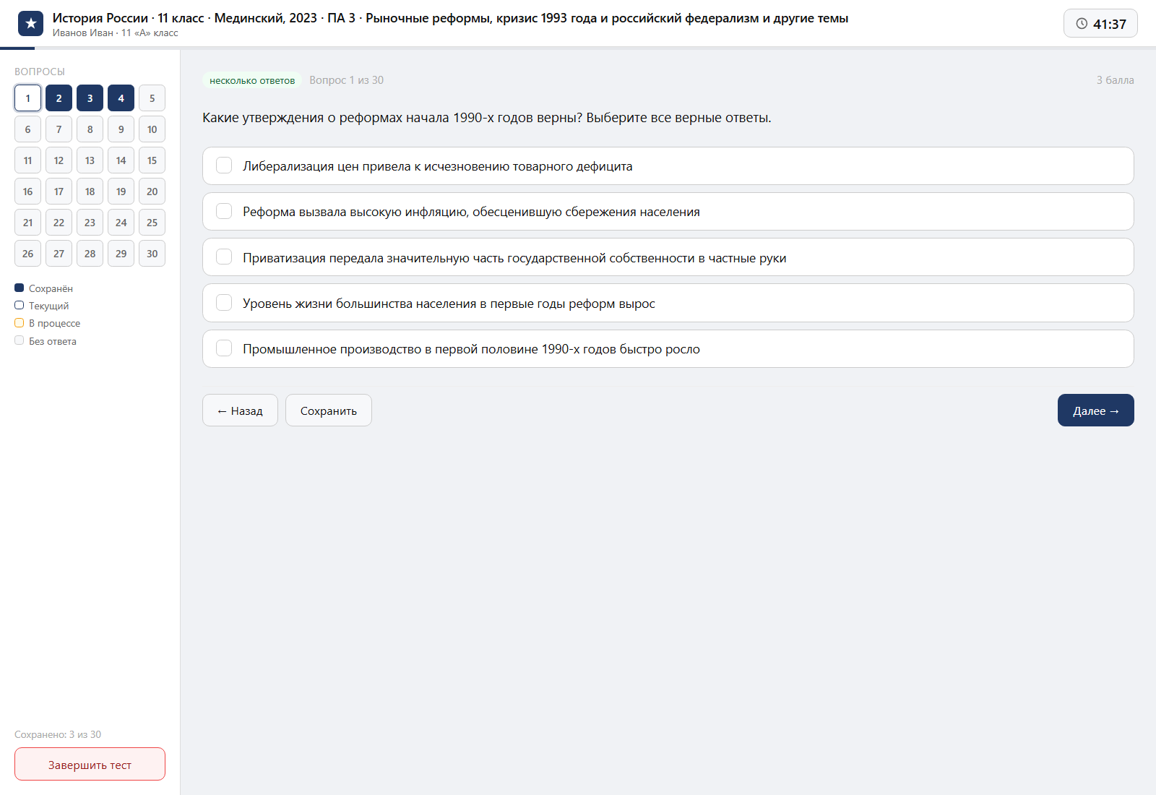This screenshot has width=1156, height=795.
Task: Open question 10 from the sidebar
Action: (152, 129)
